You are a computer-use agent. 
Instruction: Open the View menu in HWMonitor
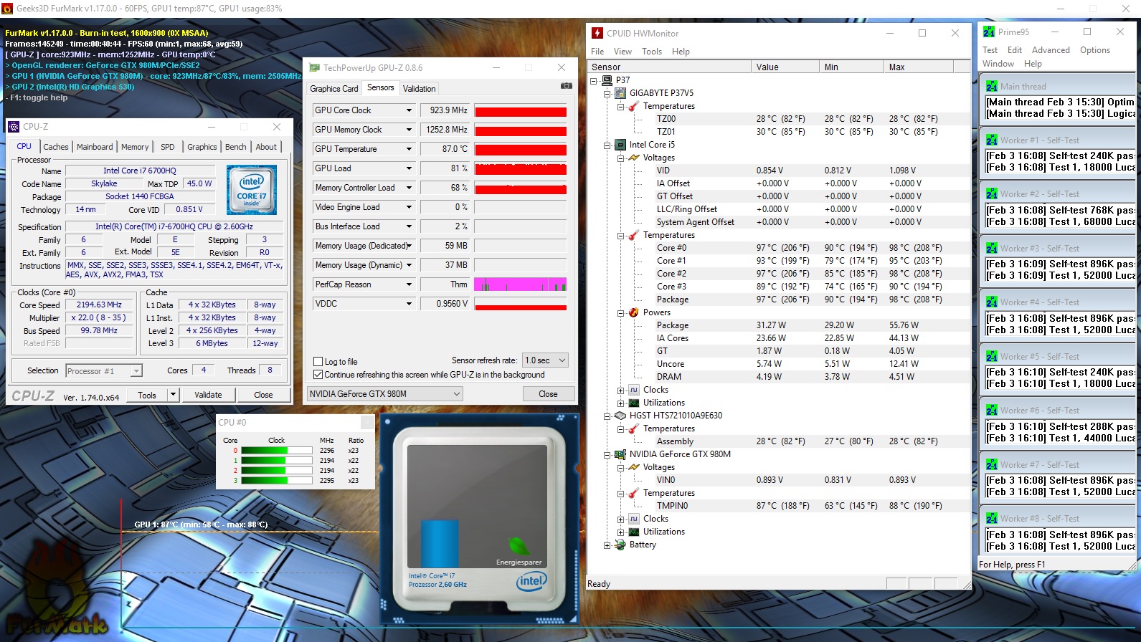(622, 52)
